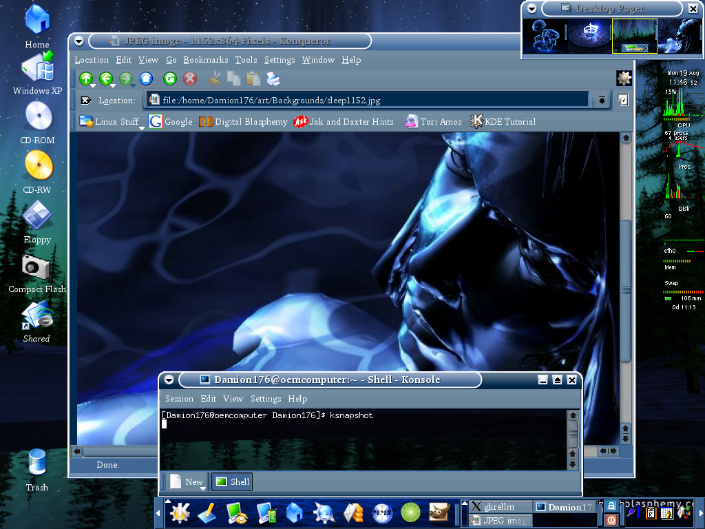Screen dimensions: 705x529
Task: Click the Go button beside the location field
Action: point(622,100)
